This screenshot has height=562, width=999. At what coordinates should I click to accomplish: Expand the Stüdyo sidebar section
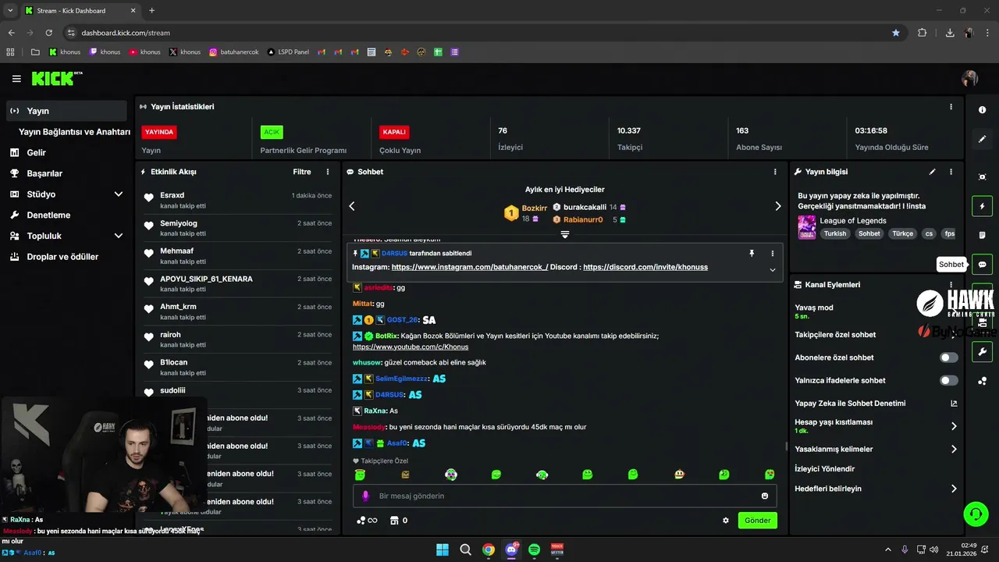point(119,194)
